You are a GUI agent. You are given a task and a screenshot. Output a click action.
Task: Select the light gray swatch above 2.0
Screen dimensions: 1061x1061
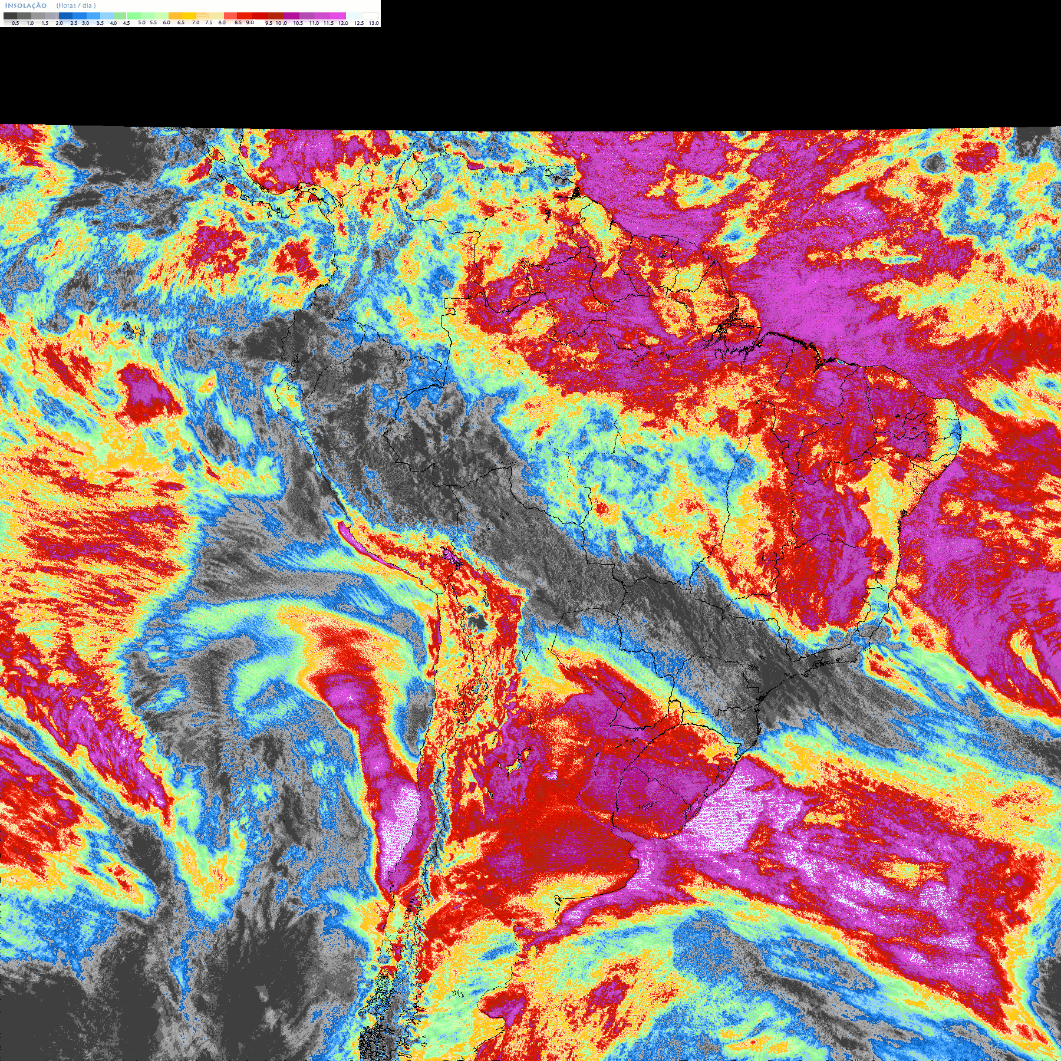coord(52,16)
